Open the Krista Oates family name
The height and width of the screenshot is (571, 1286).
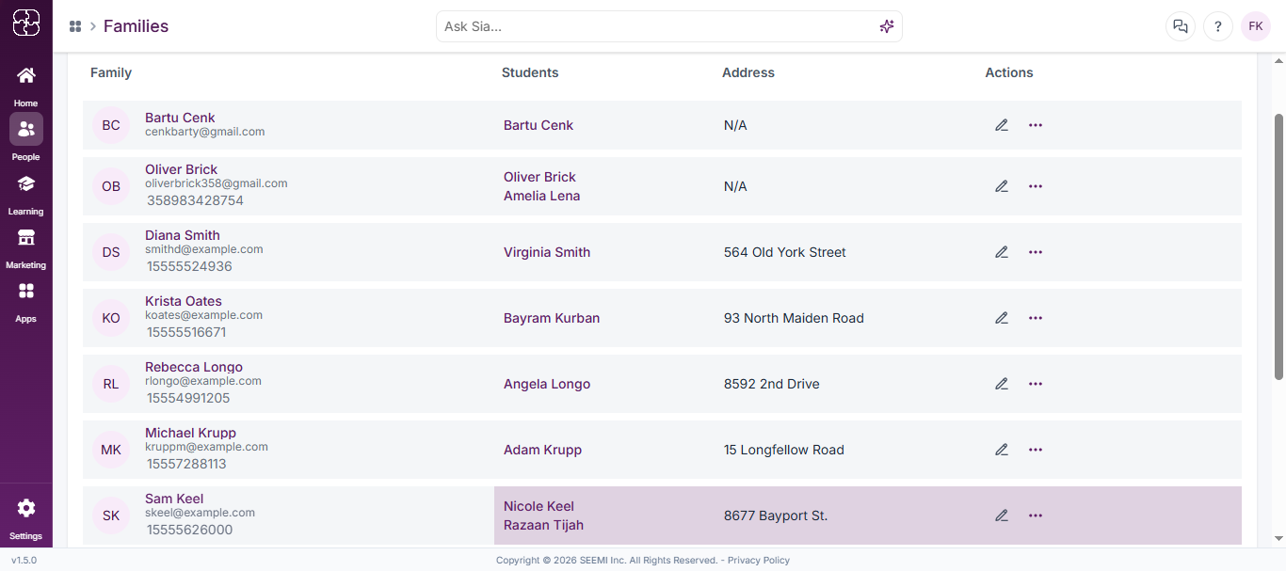(x=184, y=301)
